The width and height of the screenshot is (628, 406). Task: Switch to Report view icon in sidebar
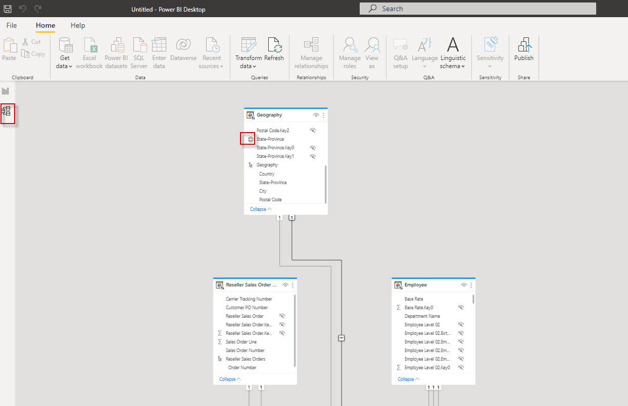point(6,91)
